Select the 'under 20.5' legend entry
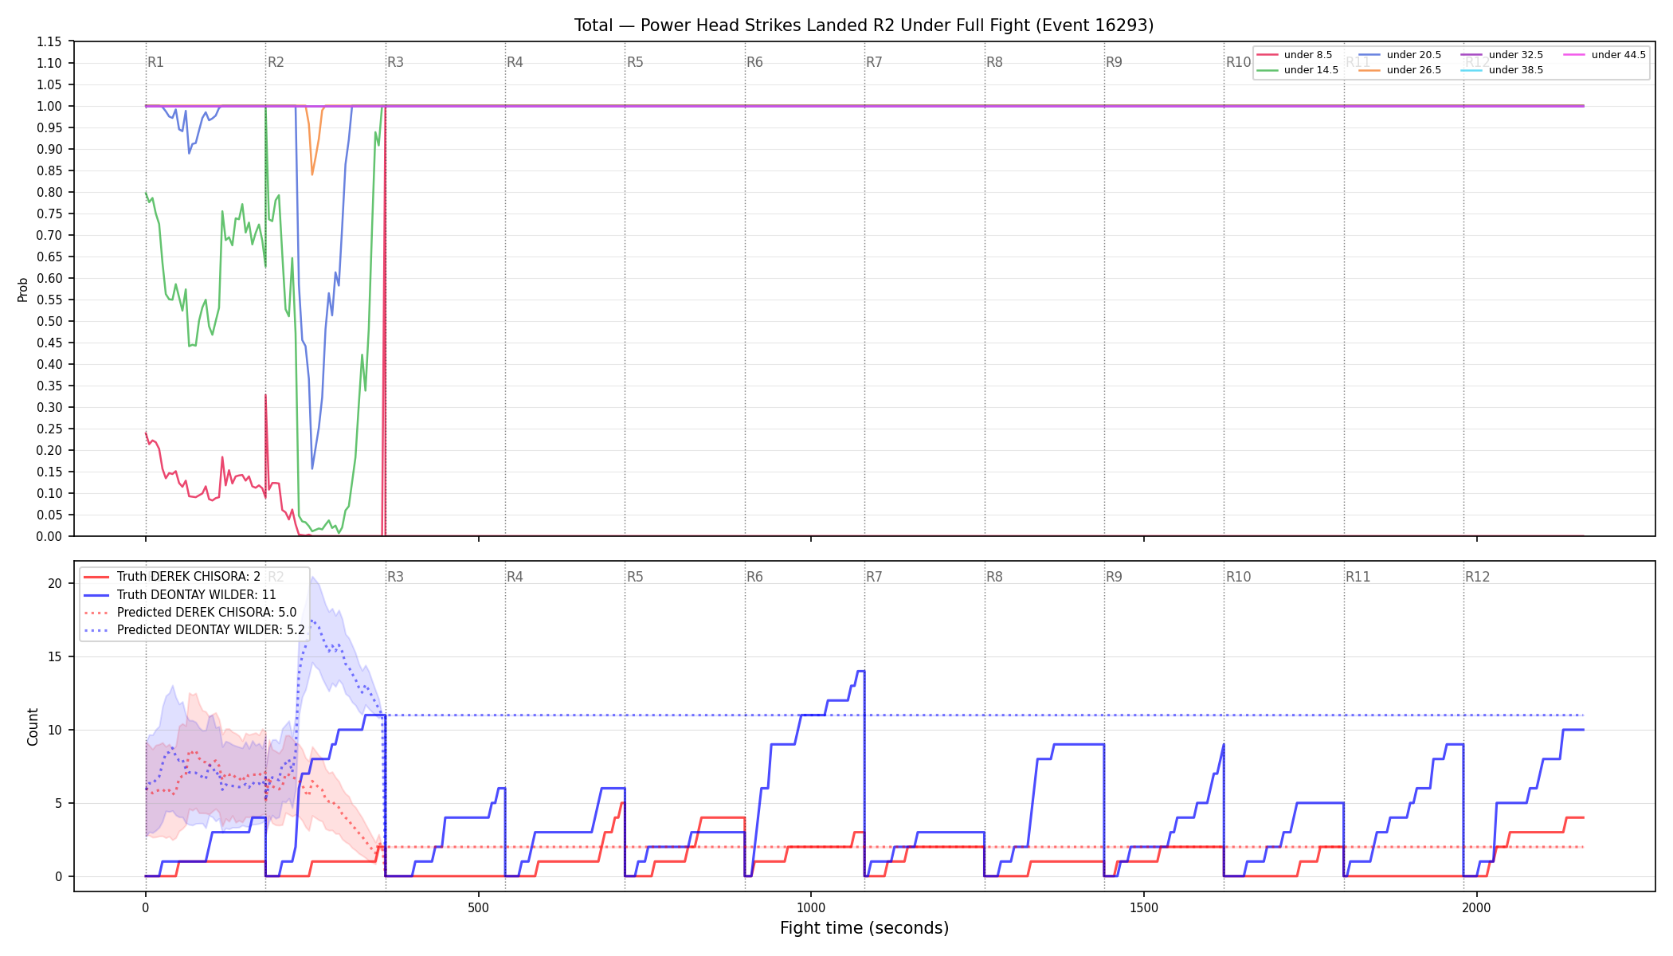The width and height of the screenshot is (1673, 956). [x=1401, y=55]
